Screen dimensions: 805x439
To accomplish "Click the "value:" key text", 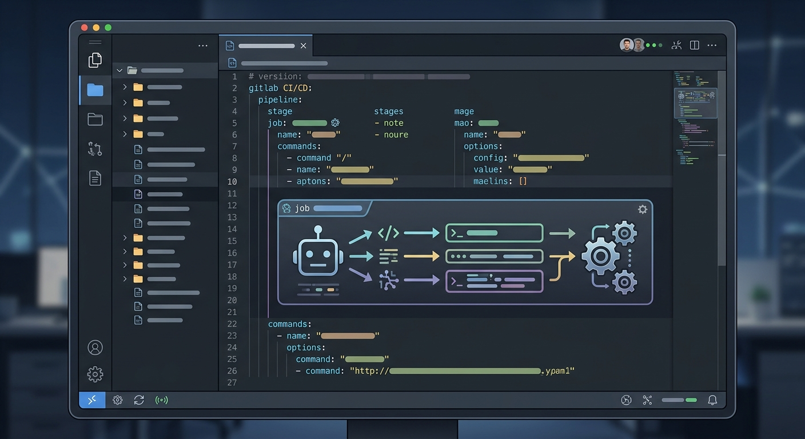I will (488, 169).
